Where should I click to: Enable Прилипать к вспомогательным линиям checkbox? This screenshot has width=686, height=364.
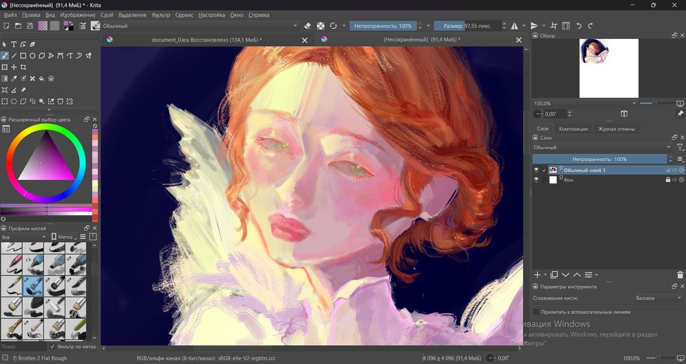tap(536, 312)
